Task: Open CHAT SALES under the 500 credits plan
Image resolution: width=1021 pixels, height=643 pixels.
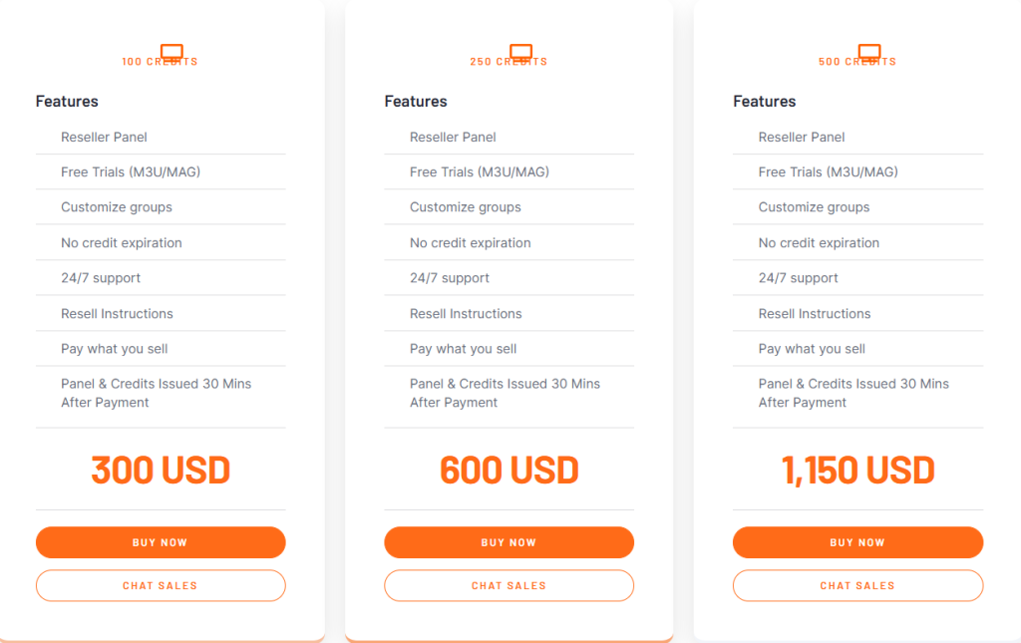Action: coord(856,585)
